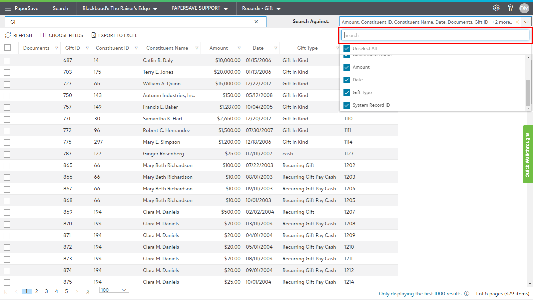The width and height of the screenshot is (533, 300).
Task: Toggle the Unselect All checkbox
Action: coord(347,48)
